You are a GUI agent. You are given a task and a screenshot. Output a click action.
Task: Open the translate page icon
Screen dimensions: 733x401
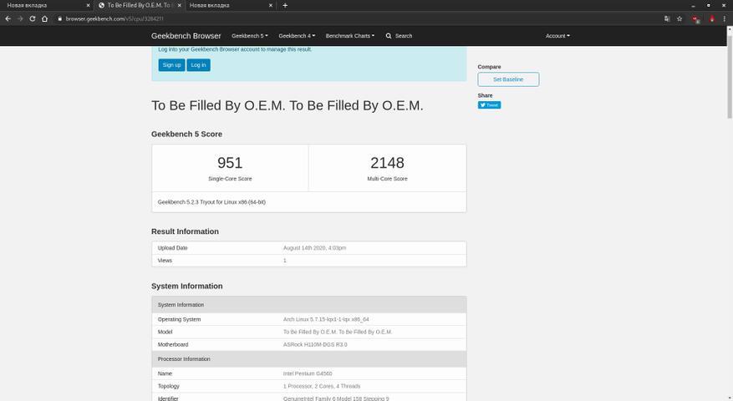tap(667, 18)
